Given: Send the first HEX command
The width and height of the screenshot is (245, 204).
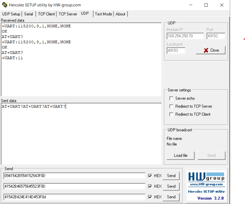Looking at the screenshot, I should tap(171, 176).
